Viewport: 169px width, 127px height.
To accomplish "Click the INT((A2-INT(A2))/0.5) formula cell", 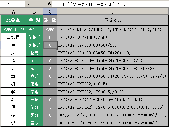I will pyautogui.click(x=113, y=84).
